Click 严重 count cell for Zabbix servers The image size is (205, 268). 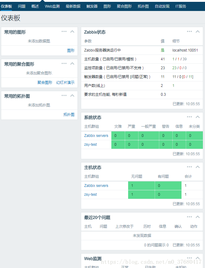132,136
